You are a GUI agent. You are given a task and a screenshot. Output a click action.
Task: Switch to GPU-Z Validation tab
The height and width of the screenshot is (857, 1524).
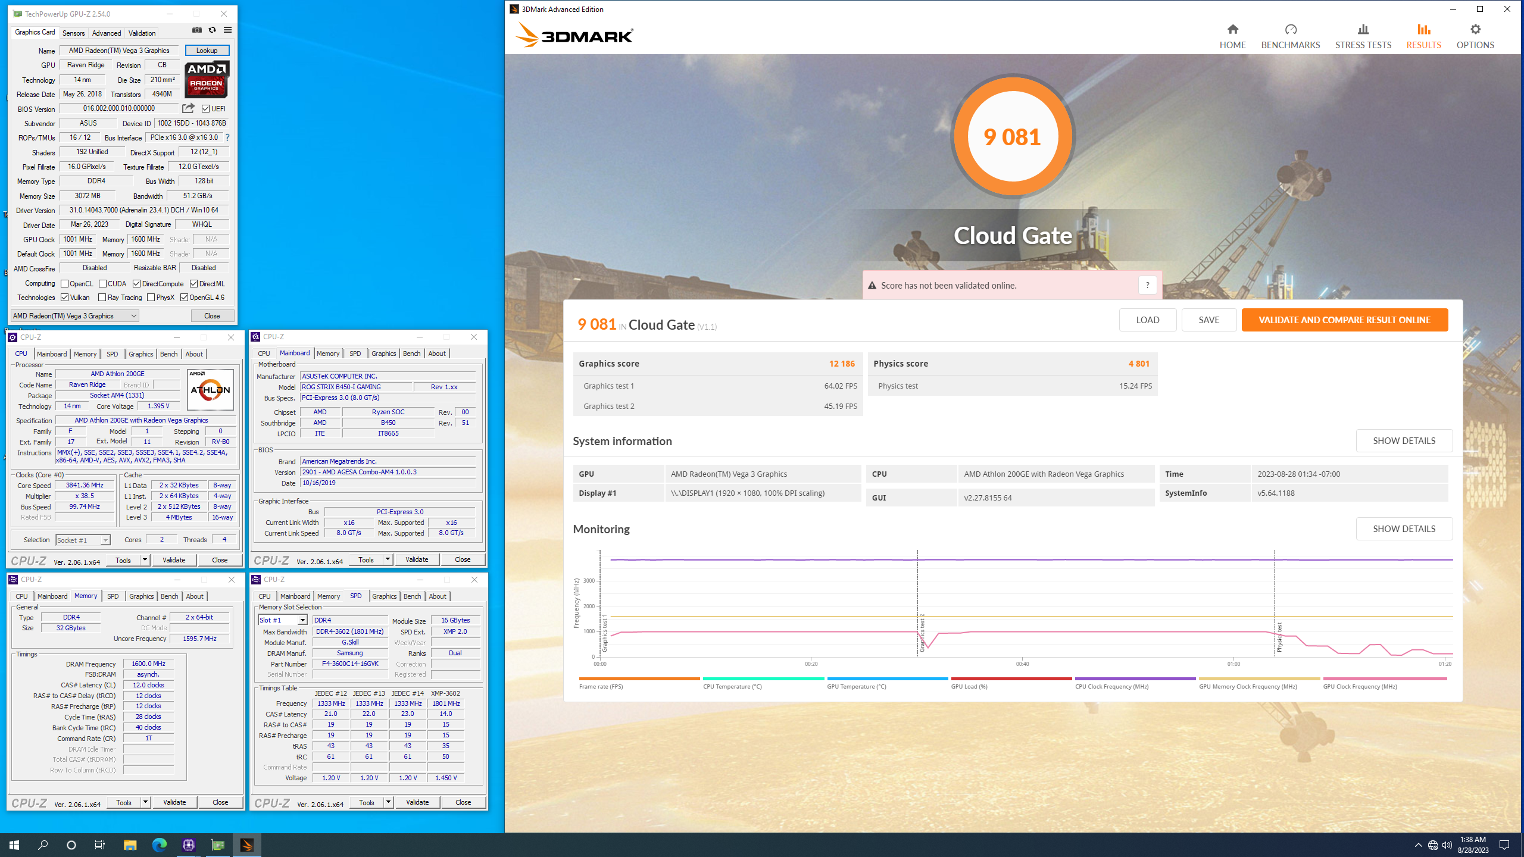[142, 33]
